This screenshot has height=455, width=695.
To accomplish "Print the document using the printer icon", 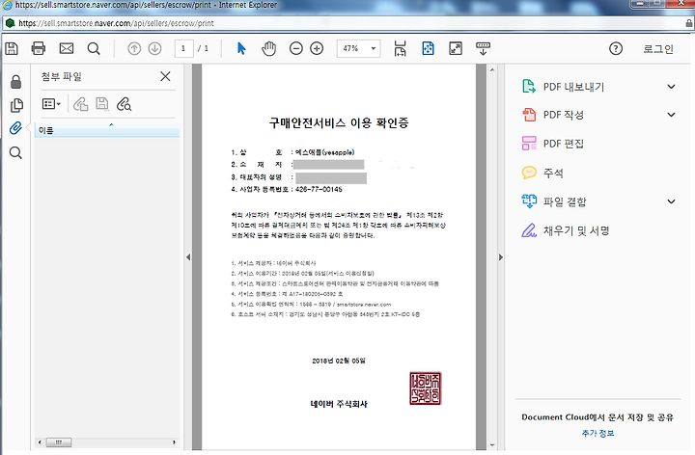I will click(x=39, y=48).
